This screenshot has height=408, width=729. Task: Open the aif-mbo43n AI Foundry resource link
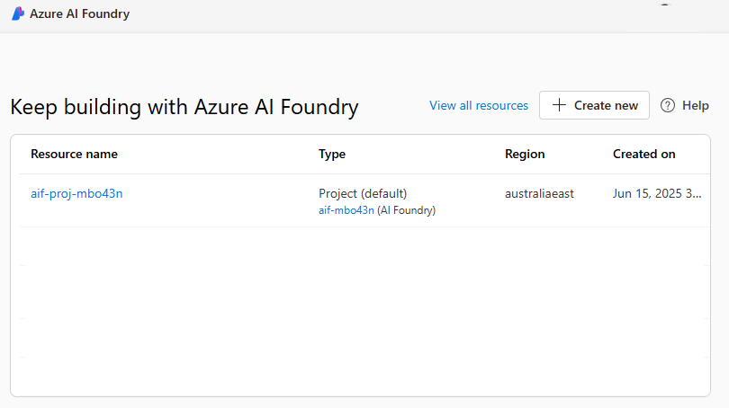click(346, 210)
